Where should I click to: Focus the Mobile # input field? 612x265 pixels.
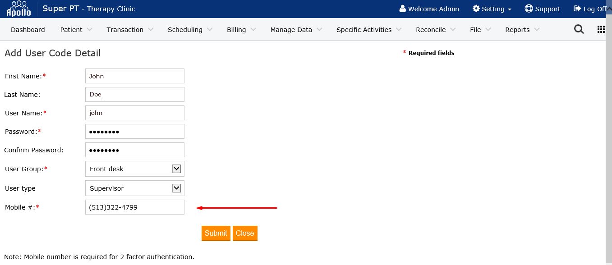click(134, 207)
